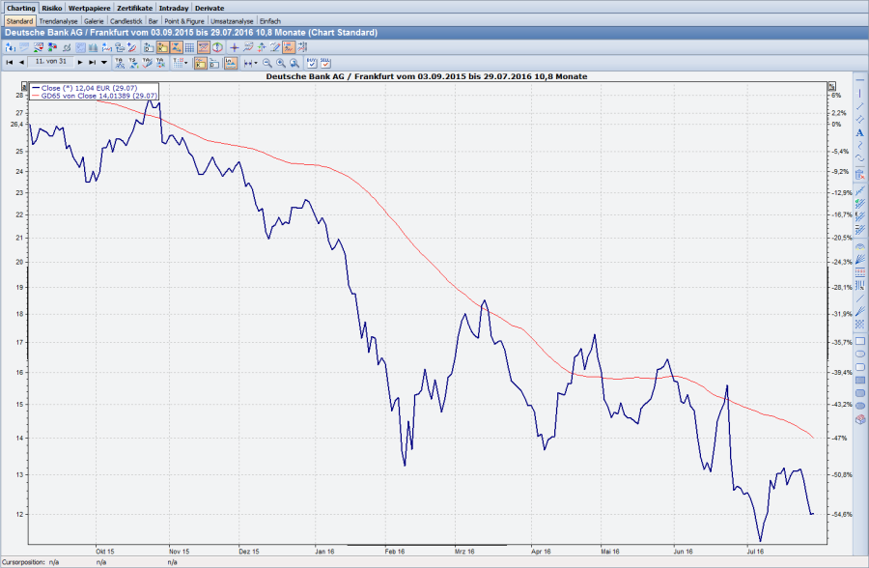
Task: Click the BUY order icon
Action: pyautogui.click(x=311, y=62)
